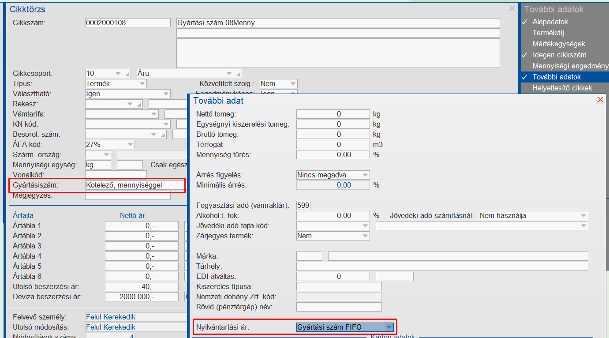
Task: Click the Árfajta column header
Action: pyautogui.click(x=23, y=216)
